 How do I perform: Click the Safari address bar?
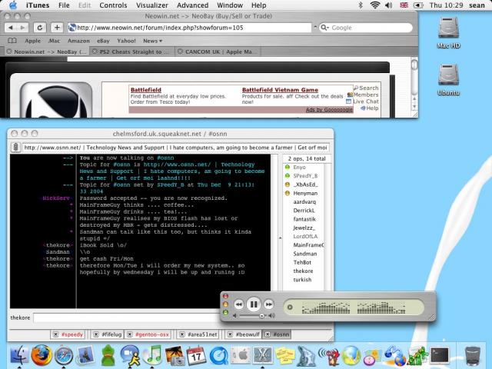[x=190, y=28]
